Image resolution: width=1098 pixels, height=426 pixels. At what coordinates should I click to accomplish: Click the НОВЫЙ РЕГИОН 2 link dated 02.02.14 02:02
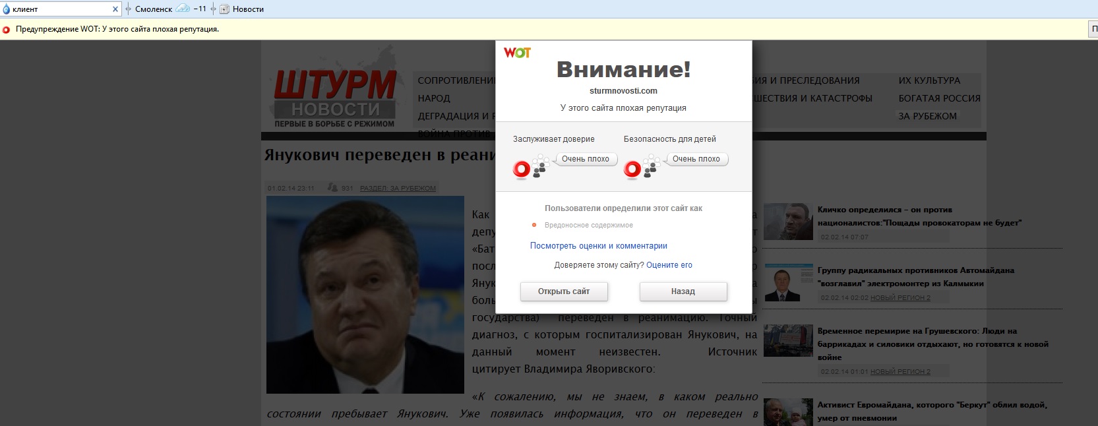(900, 298)
